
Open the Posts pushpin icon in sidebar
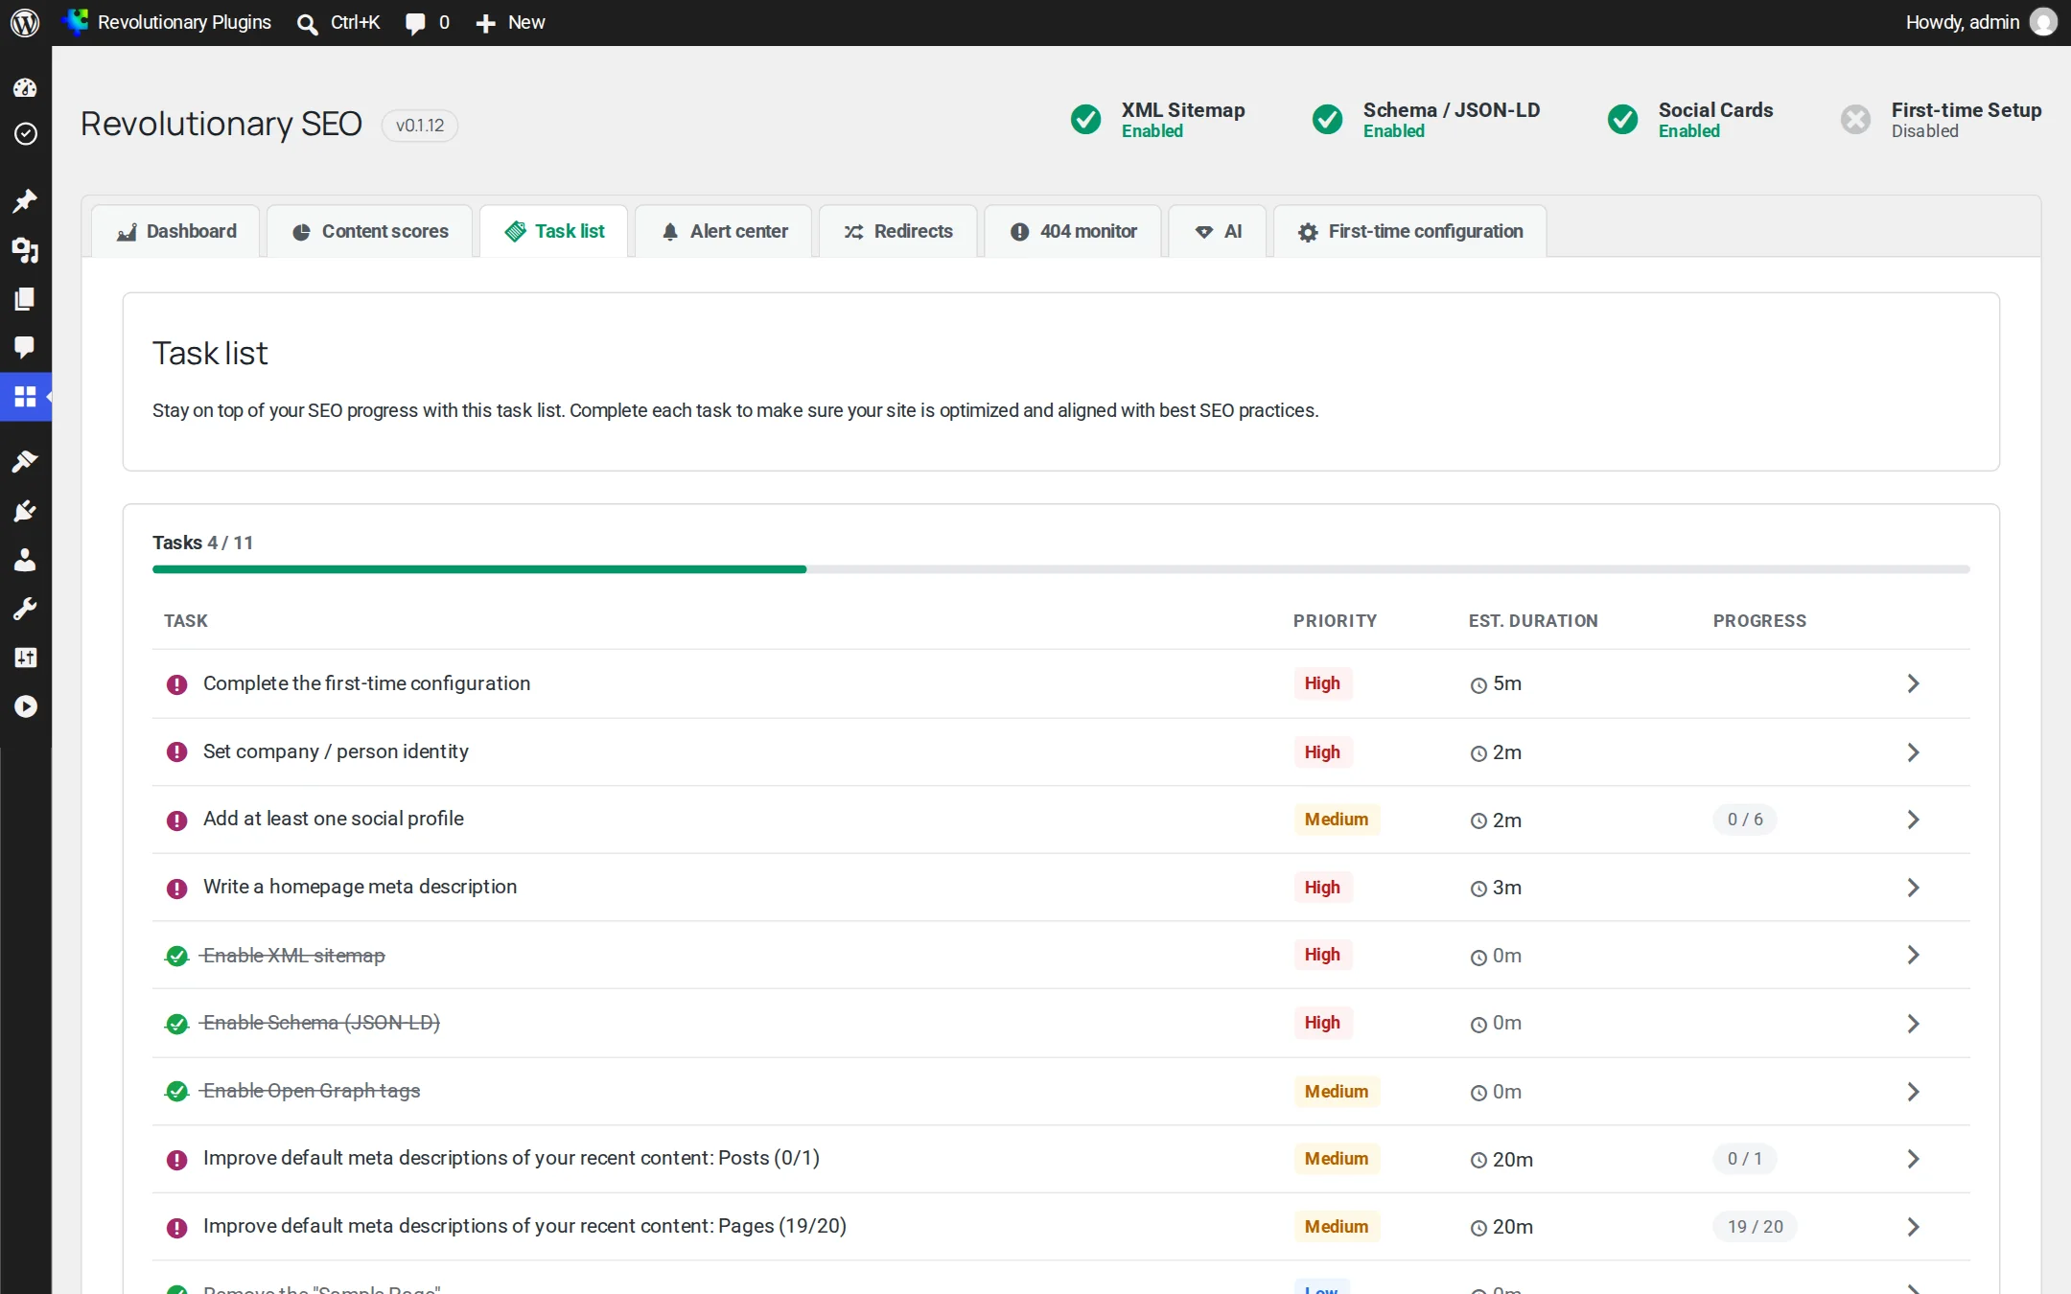(x=25, y=200)
